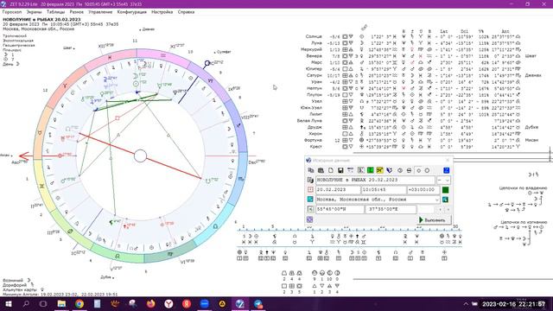Click the solid green square toolbar icon

pos(371,170)
